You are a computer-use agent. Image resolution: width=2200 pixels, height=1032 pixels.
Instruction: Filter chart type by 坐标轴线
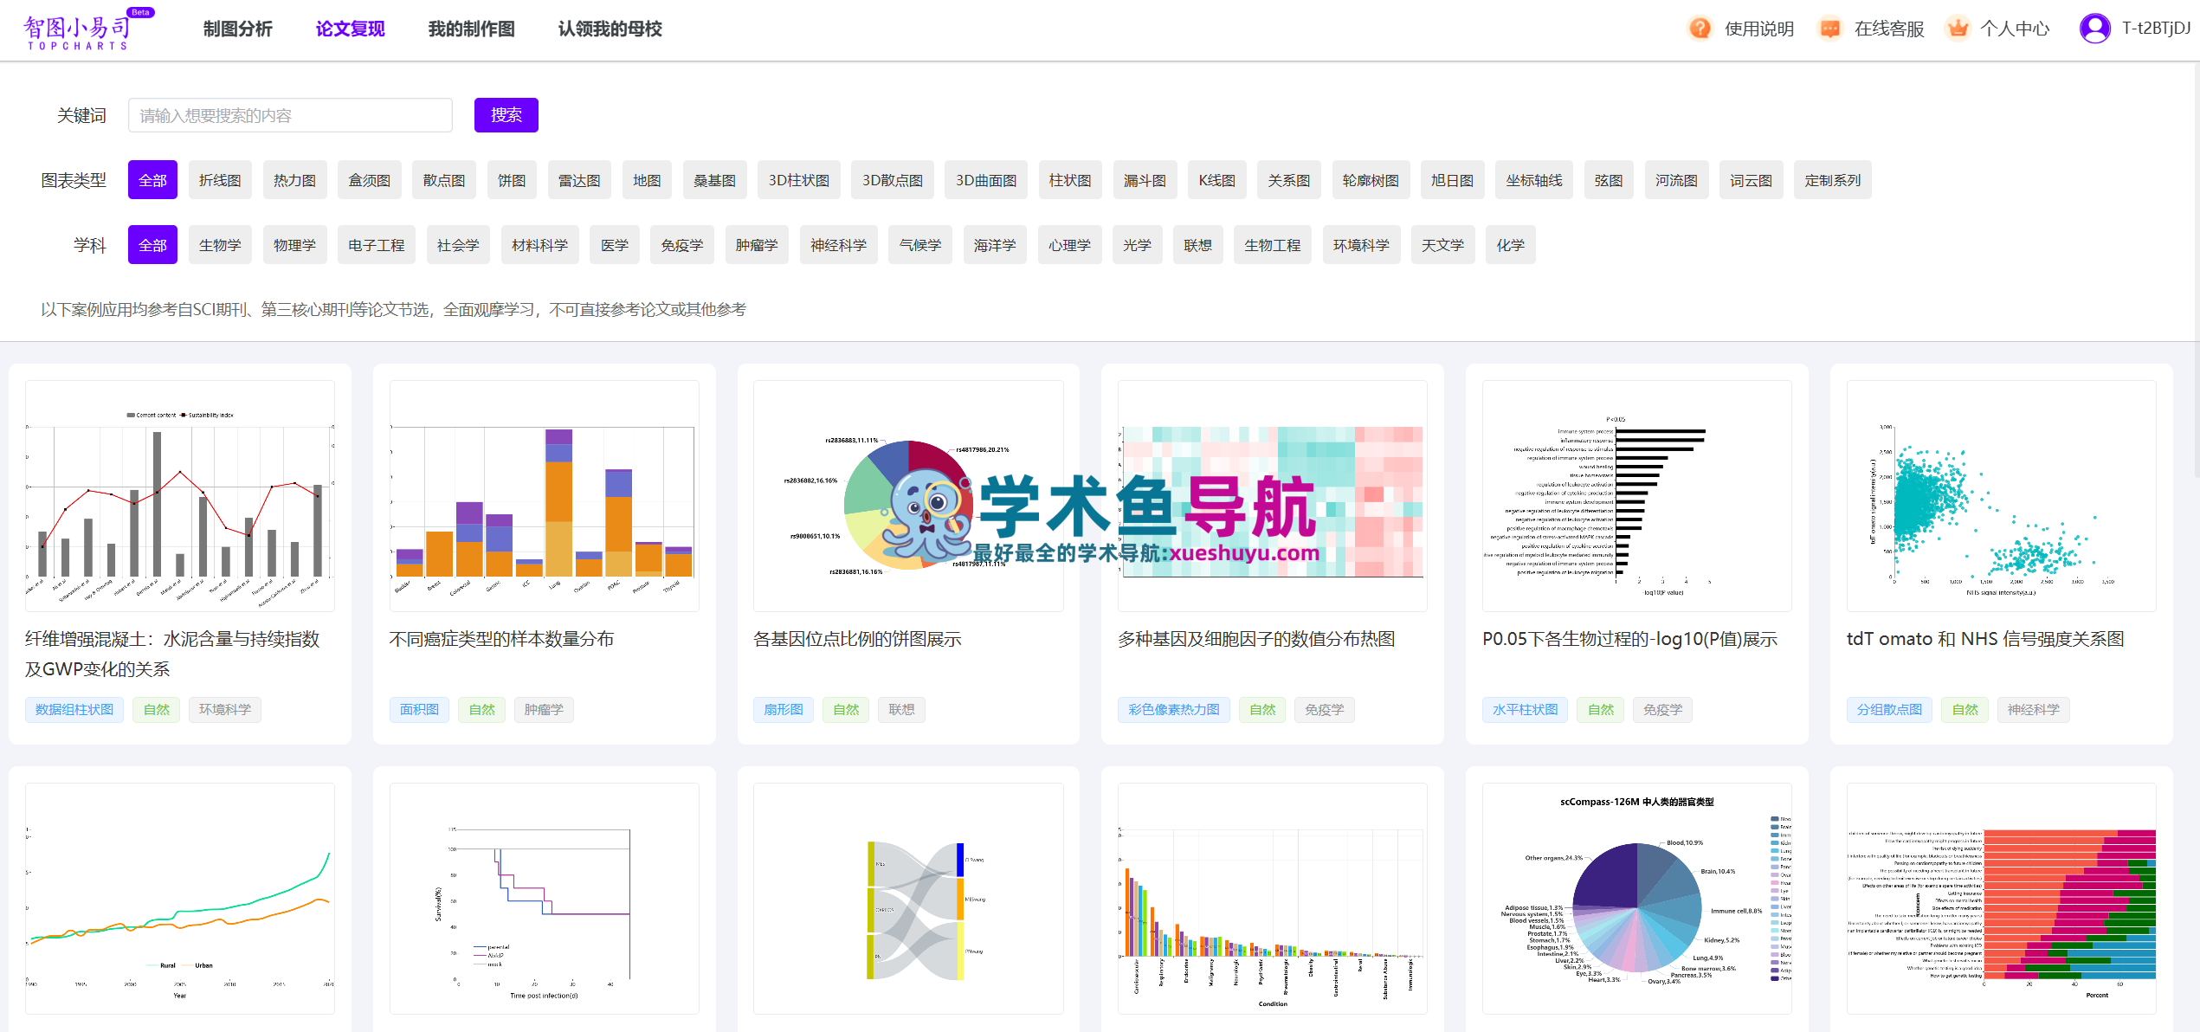pyautogui.click(x=1534, y=180)
